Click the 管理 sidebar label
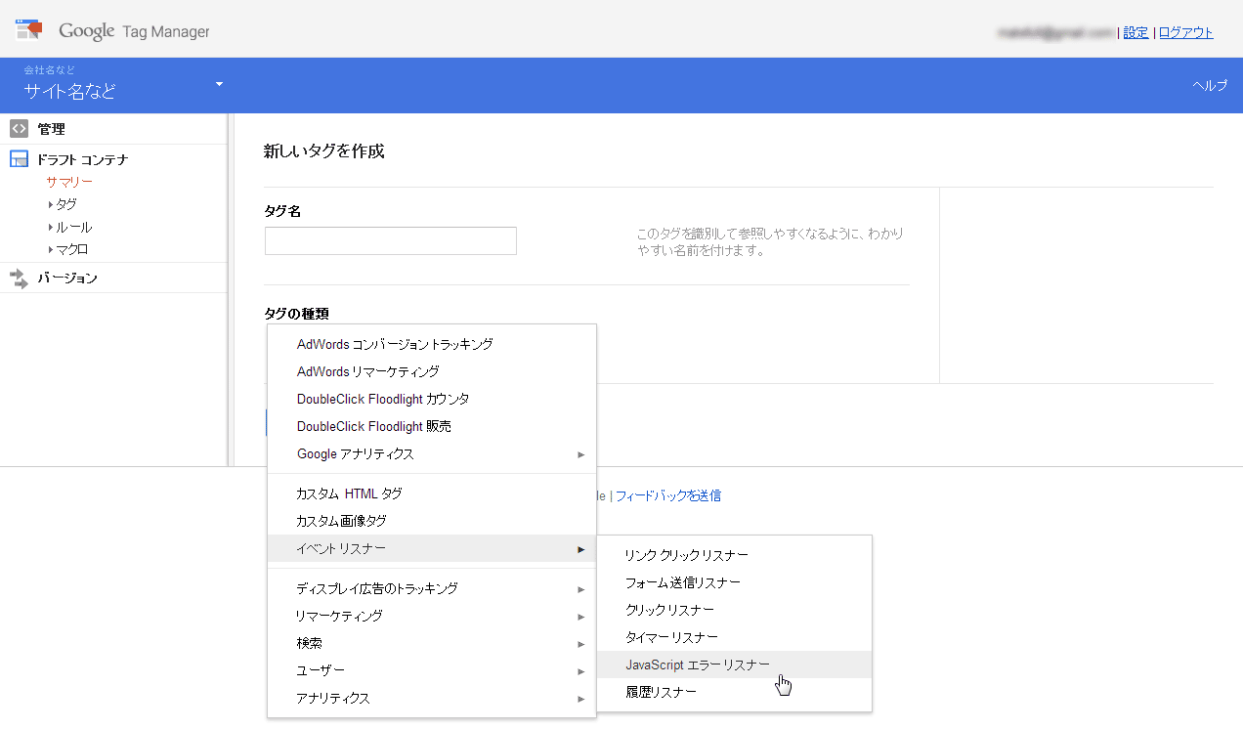The width and height of the screenshot is (1243, 729). pyautogui.click(x=51, y=128)
